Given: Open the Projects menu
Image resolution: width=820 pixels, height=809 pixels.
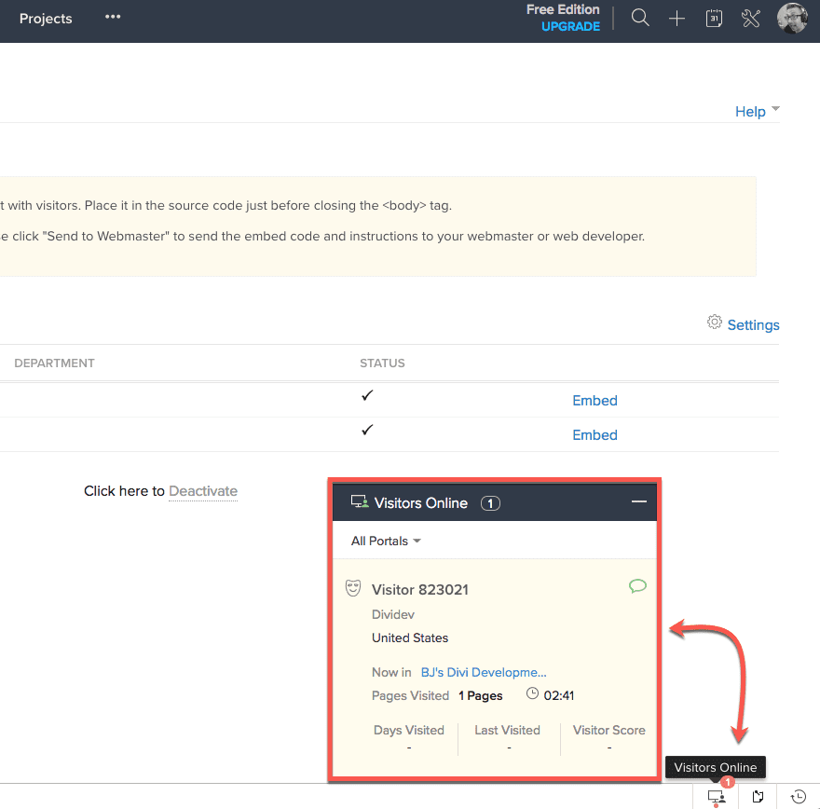Looking at the screenshot, I should click(x=46, y=18).
